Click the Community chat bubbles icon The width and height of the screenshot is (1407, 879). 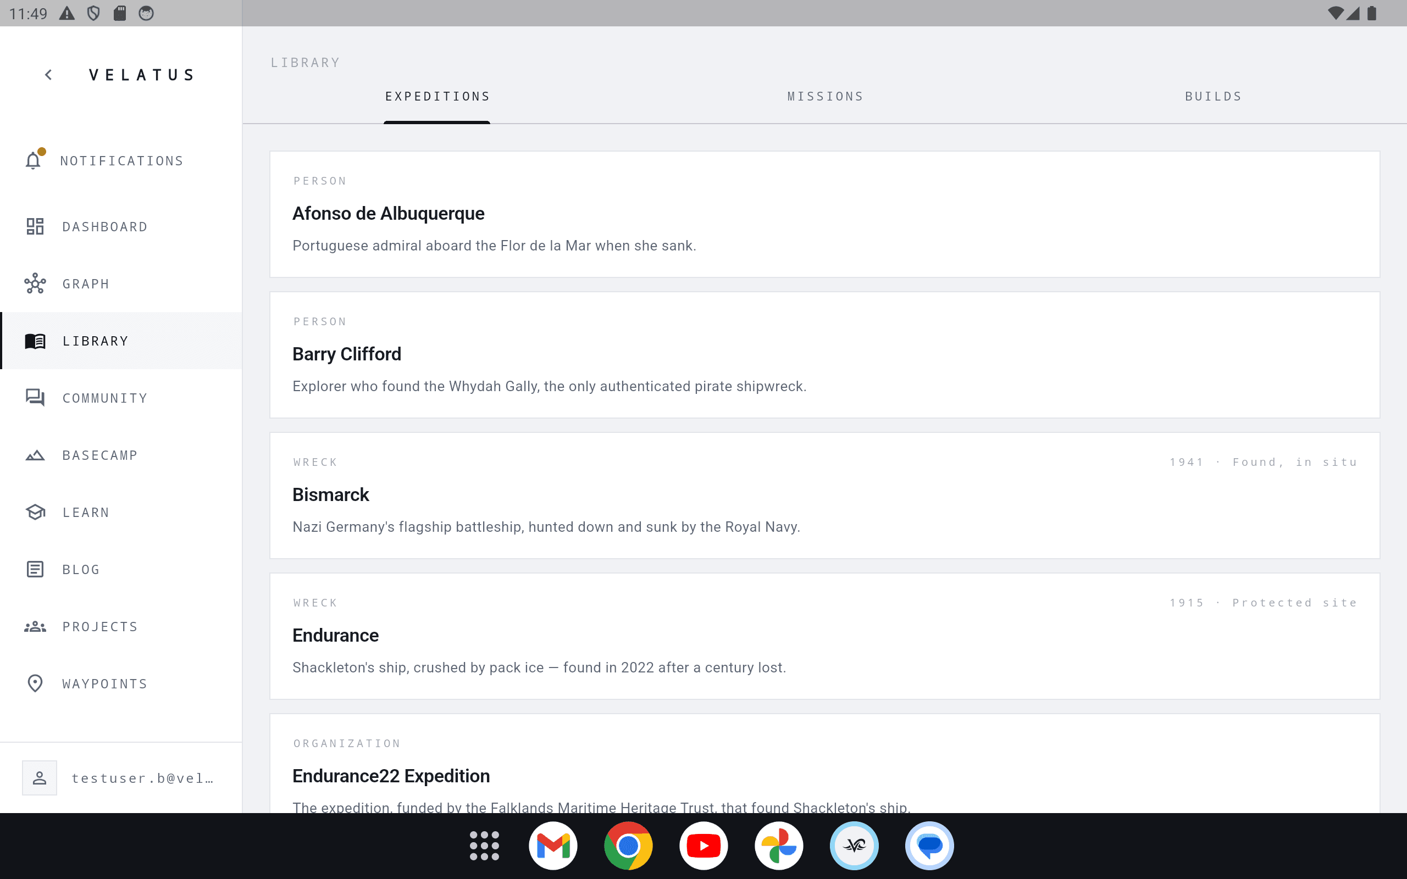click(35, 398)
